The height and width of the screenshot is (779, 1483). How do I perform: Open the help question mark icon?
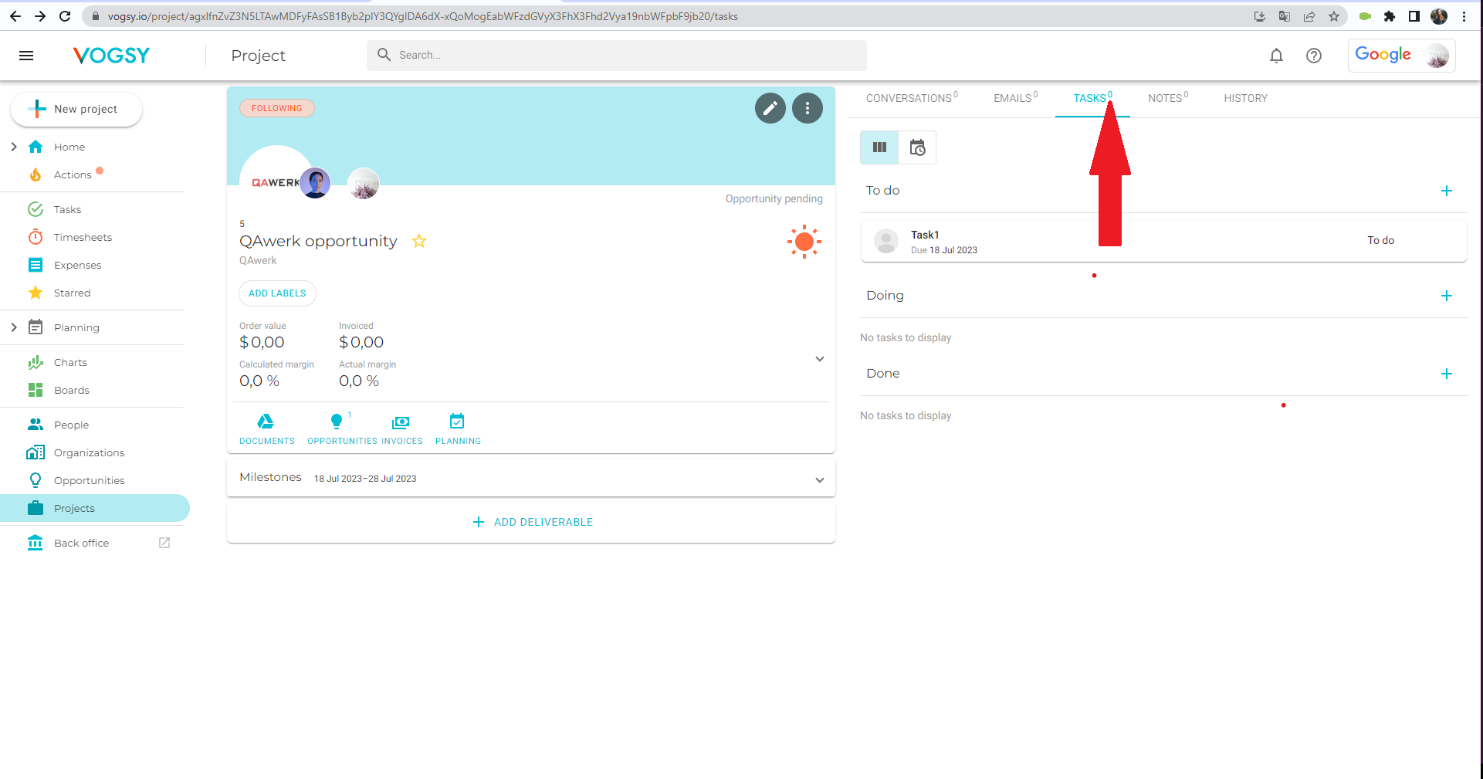click(x=1313, y=56)
